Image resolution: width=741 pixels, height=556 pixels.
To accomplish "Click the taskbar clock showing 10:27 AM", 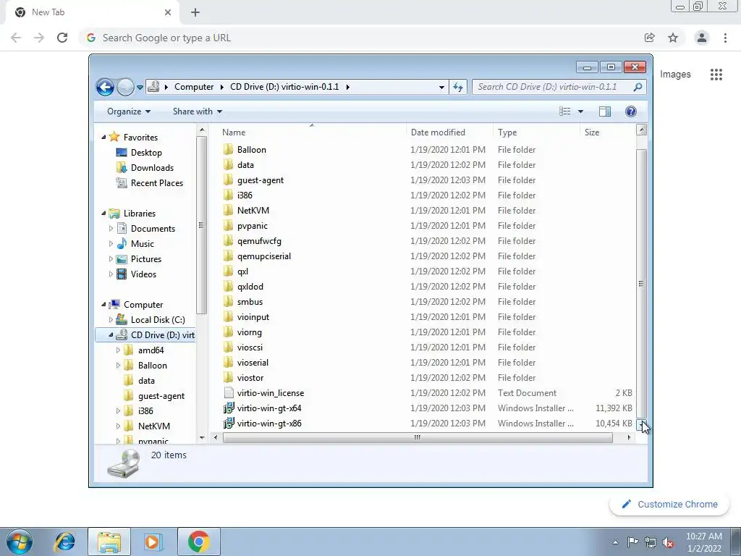I will (703, 542).
